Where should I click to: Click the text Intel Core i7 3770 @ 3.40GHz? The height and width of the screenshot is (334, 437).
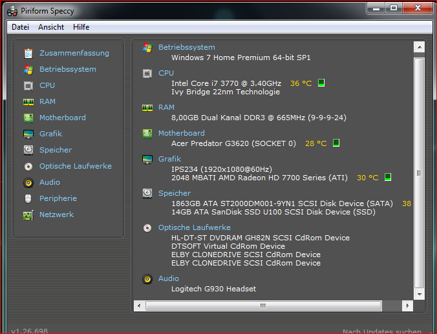(226, 83)
